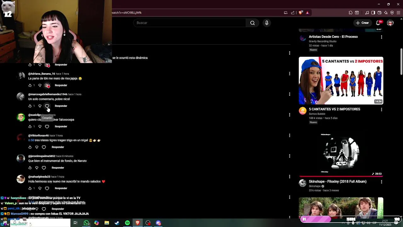This screenshot has width=403, height=227.
Task: Open menu for Artistas Desde Cero video
Action: pyautogui.click(x=381, y=37)
